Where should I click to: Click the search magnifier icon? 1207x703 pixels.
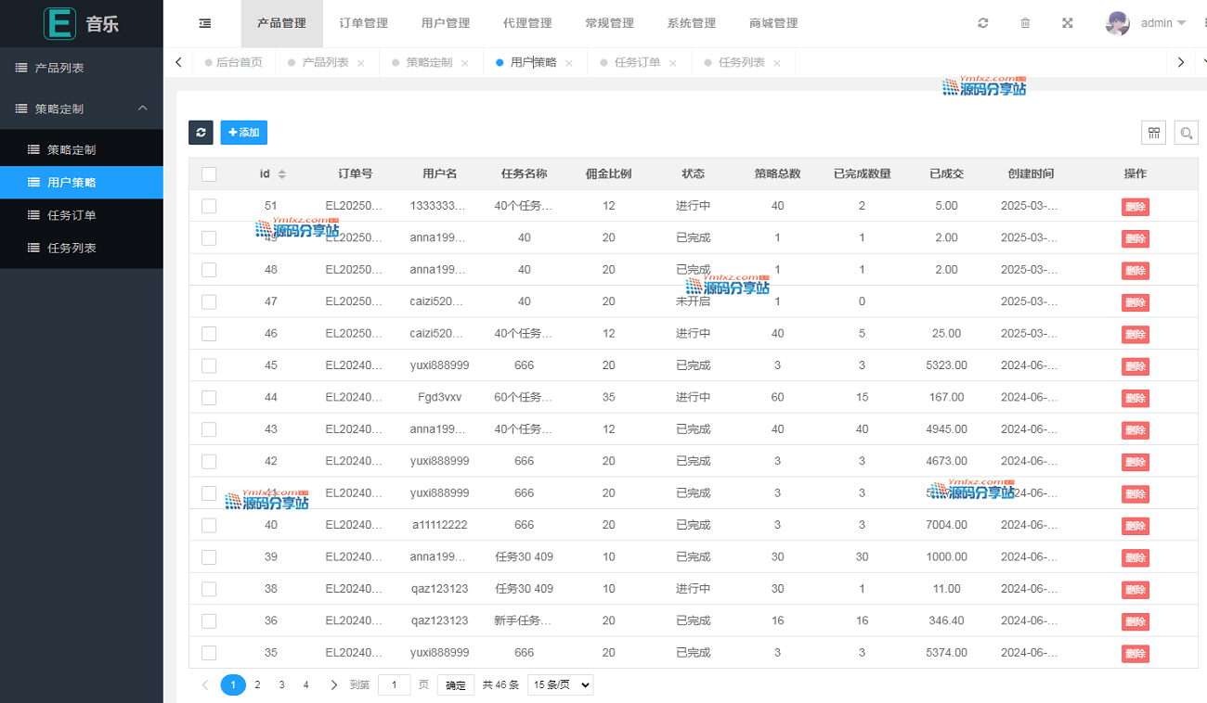1186,133
